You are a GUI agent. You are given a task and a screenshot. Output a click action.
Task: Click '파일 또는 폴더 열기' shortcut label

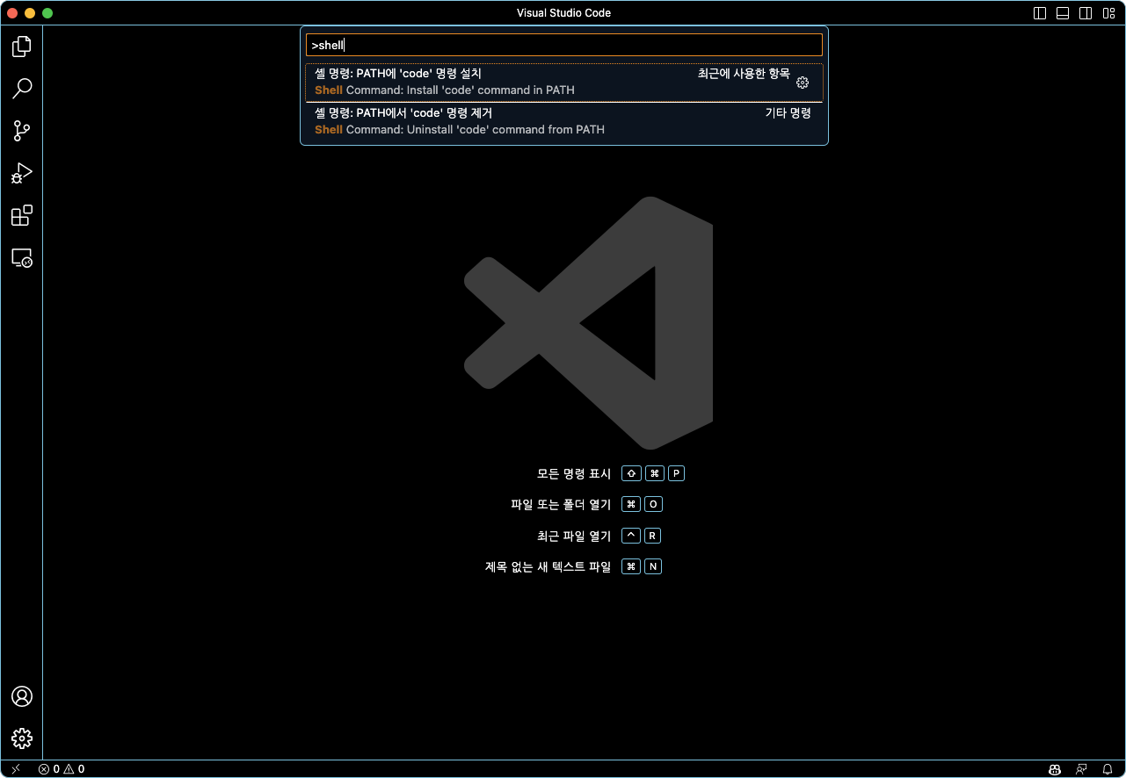561,504
